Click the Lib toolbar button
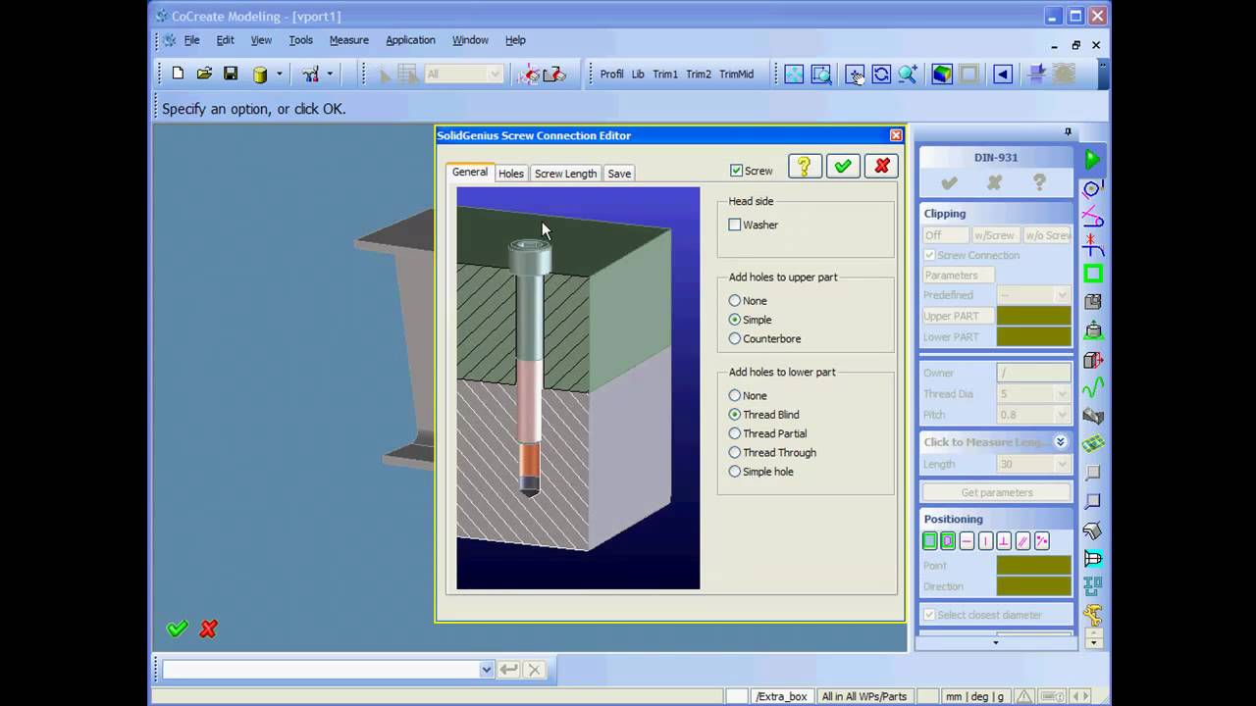The width and height of the screenshot is (1256, 706). [638, 75]
